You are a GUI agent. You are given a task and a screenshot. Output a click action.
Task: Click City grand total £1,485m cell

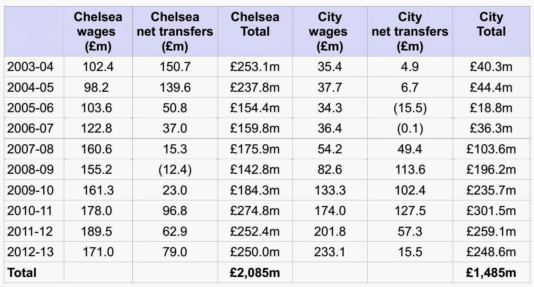point(491,272)
